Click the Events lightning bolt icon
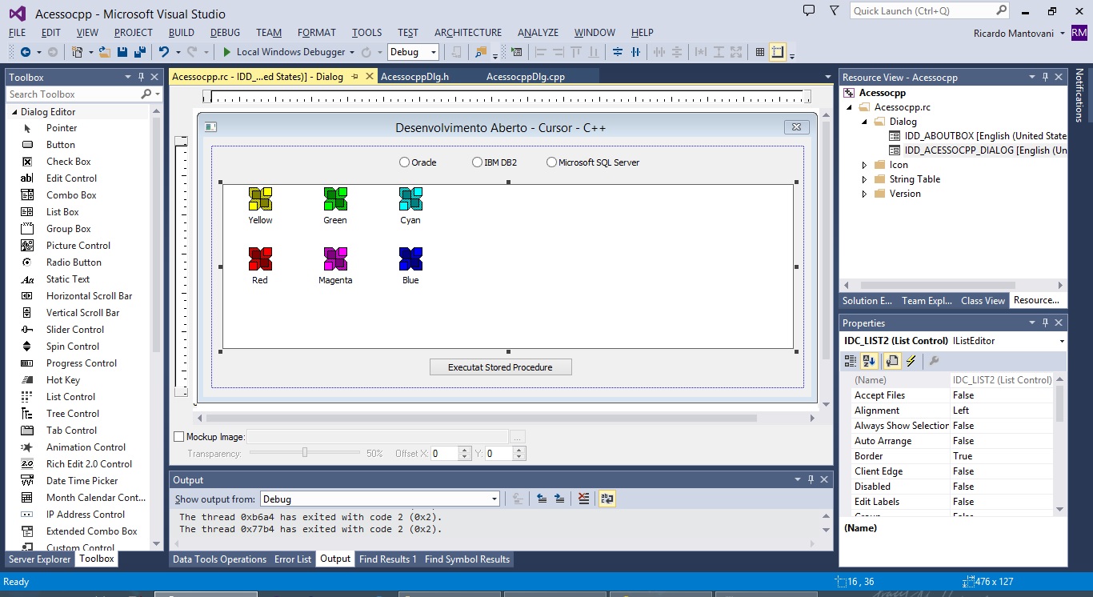1093x597 pixels. (911, 361)
